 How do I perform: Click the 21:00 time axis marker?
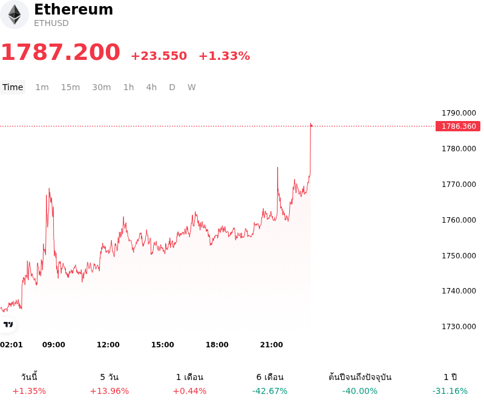coord(271,345)
